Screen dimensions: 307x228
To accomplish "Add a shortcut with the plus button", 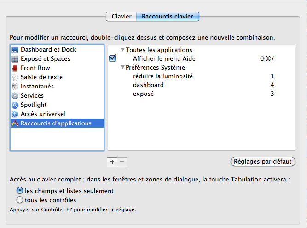I will (112, 162).
